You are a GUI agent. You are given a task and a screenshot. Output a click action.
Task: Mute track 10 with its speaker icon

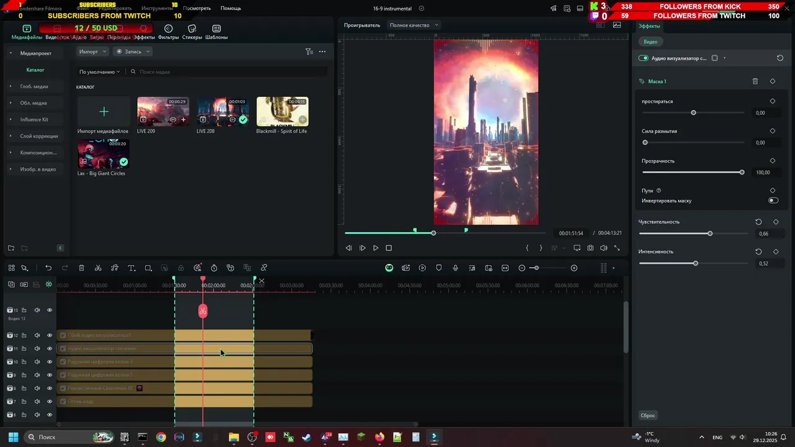pyautogui.click(x=37, y=362)
